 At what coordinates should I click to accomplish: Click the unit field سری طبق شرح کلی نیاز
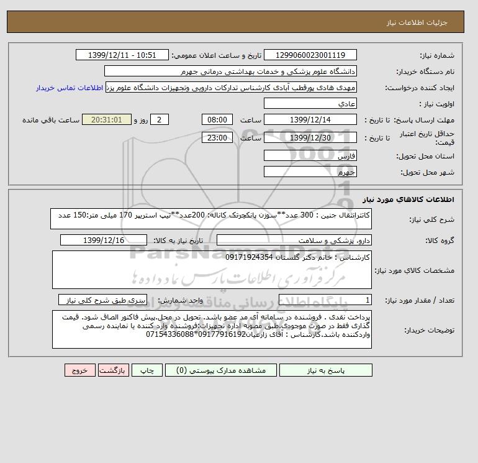click(x=102, y=300)
